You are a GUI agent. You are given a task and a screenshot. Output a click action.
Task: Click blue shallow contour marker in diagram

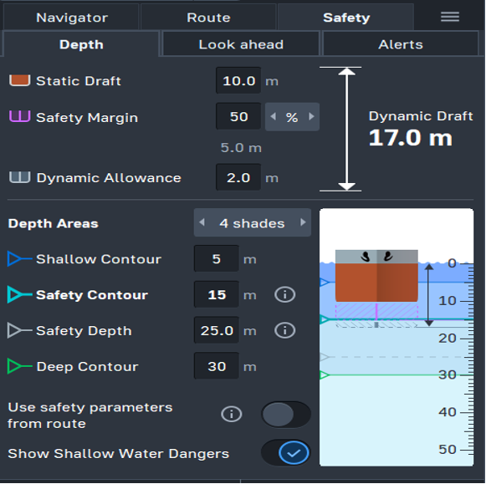tap(324, 282)
